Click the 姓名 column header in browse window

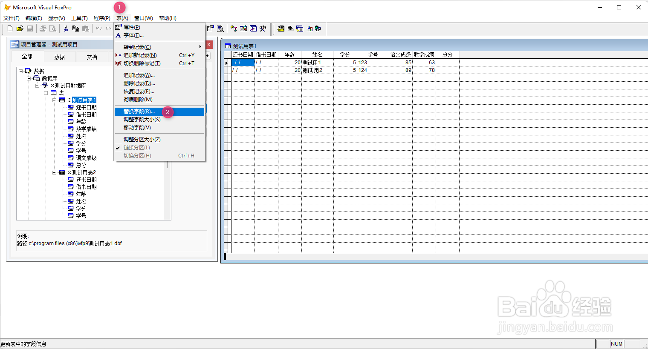pyautogui.click(x=317, y=54)
